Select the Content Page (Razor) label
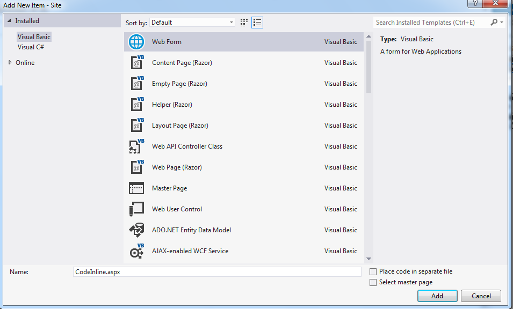The image size is (513, 309). tap(182, 63)
